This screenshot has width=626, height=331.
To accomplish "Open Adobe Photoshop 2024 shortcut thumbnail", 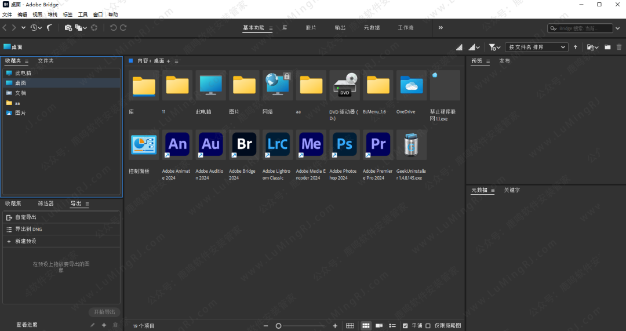I will [345, 145].
